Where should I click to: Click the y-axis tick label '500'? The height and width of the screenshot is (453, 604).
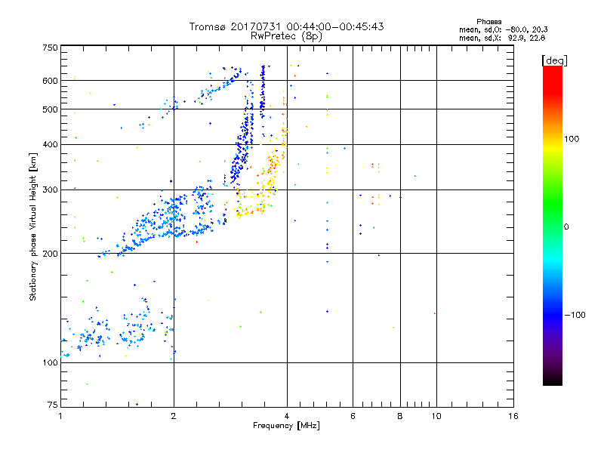coord(50,109)
